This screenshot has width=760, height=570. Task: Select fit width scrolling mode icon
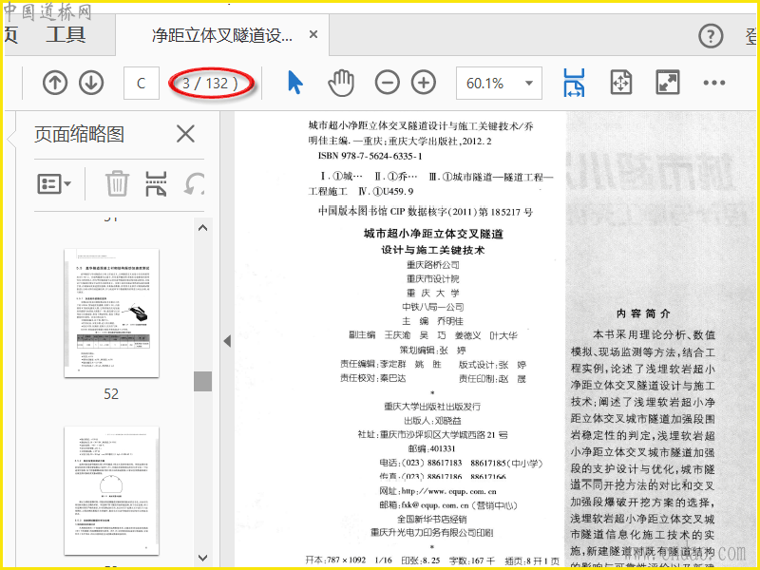coord(574,83)
